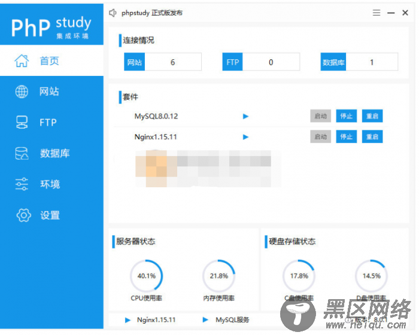
Task: Open the 首页 menu item
Action: (51, 60)
